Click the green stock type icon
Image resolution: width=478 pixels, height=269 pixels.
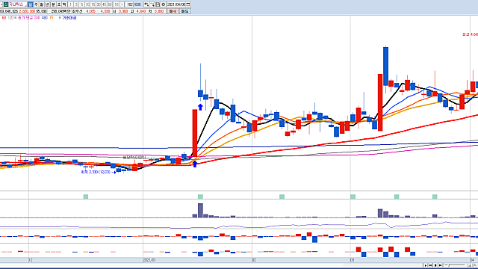[6, 4]
